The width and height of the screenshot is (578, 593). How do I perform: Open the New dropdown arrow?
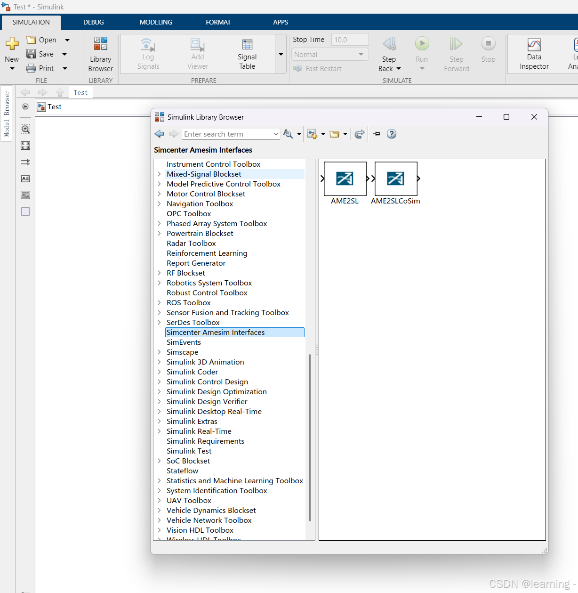(x=12, y=69)
